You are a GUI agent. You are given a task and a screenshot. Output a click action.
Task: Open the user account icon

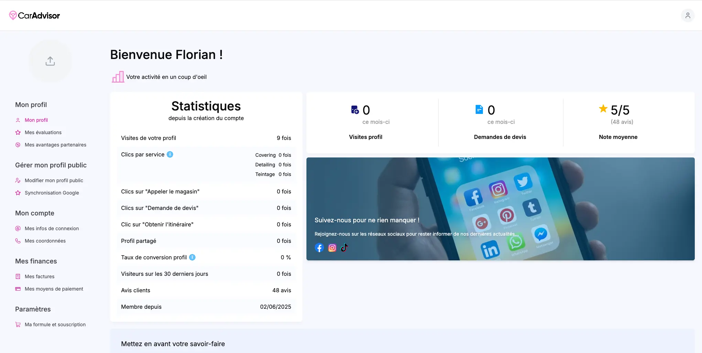(688, 15)
